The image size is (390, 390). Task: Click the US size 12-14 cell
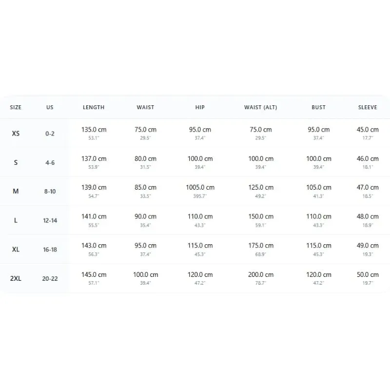click(50, 221)
